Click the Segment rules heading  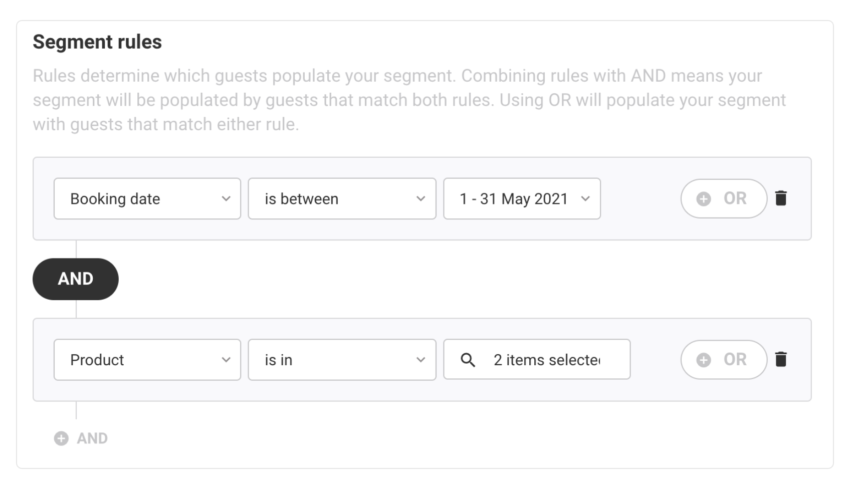97,42
